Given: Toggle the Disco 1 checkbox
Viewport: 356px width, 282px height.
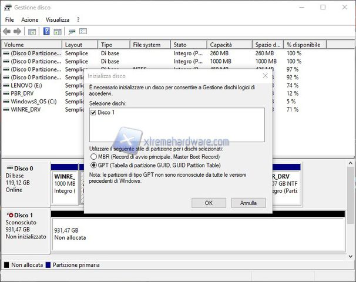Looking at the screenshot, I should pos(93,112).
